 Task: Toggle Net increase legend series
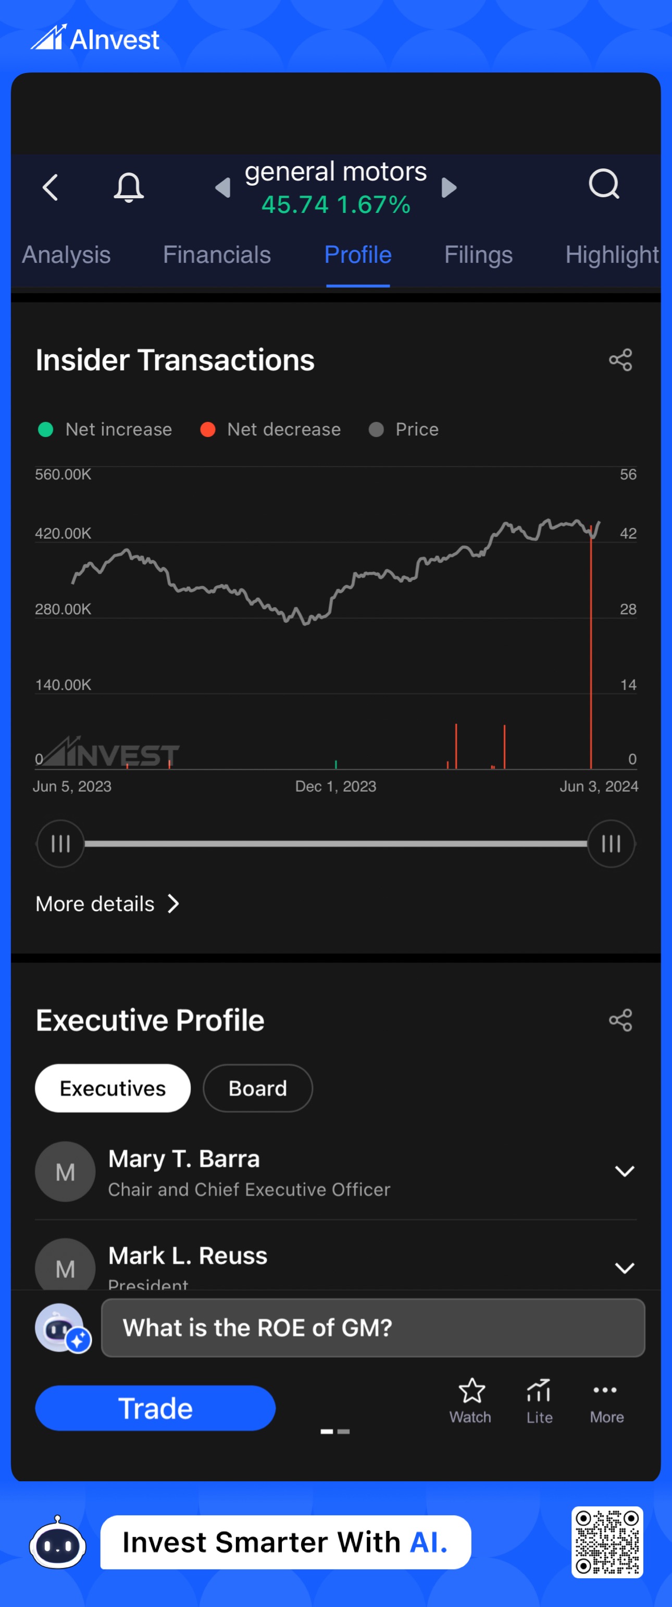(x=105, y=429)
